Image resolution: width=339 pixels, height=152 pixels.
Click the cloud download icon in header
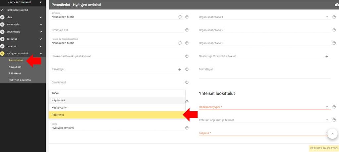[x=336, y=5]
